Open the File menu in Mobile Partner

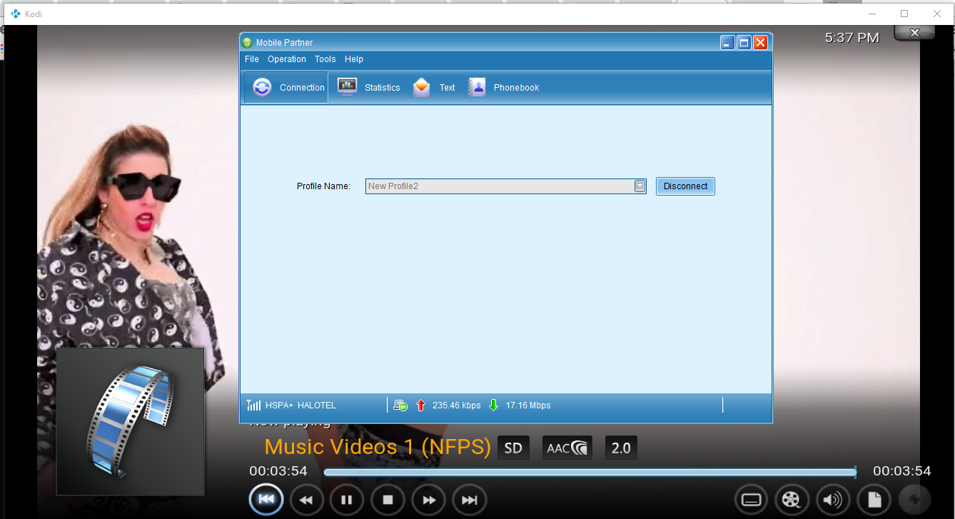point(251,59)
